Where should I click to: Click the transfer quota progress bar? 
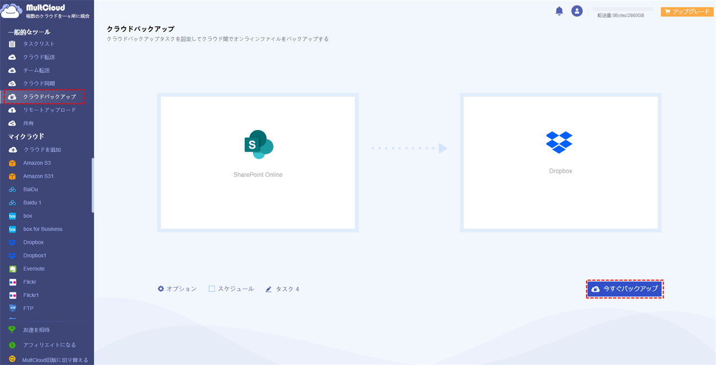pyautogui.click(x=623, y=9)
